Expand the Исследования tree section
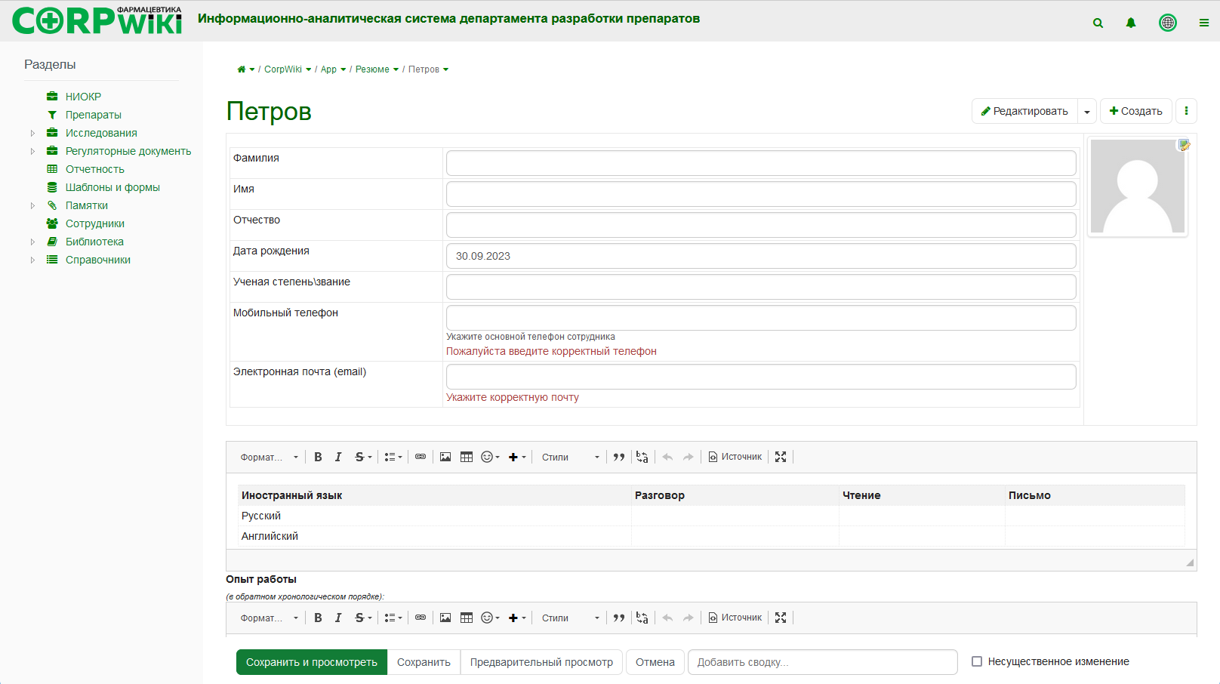Viewport: 1220px width, 684px height. coord(32,133)
